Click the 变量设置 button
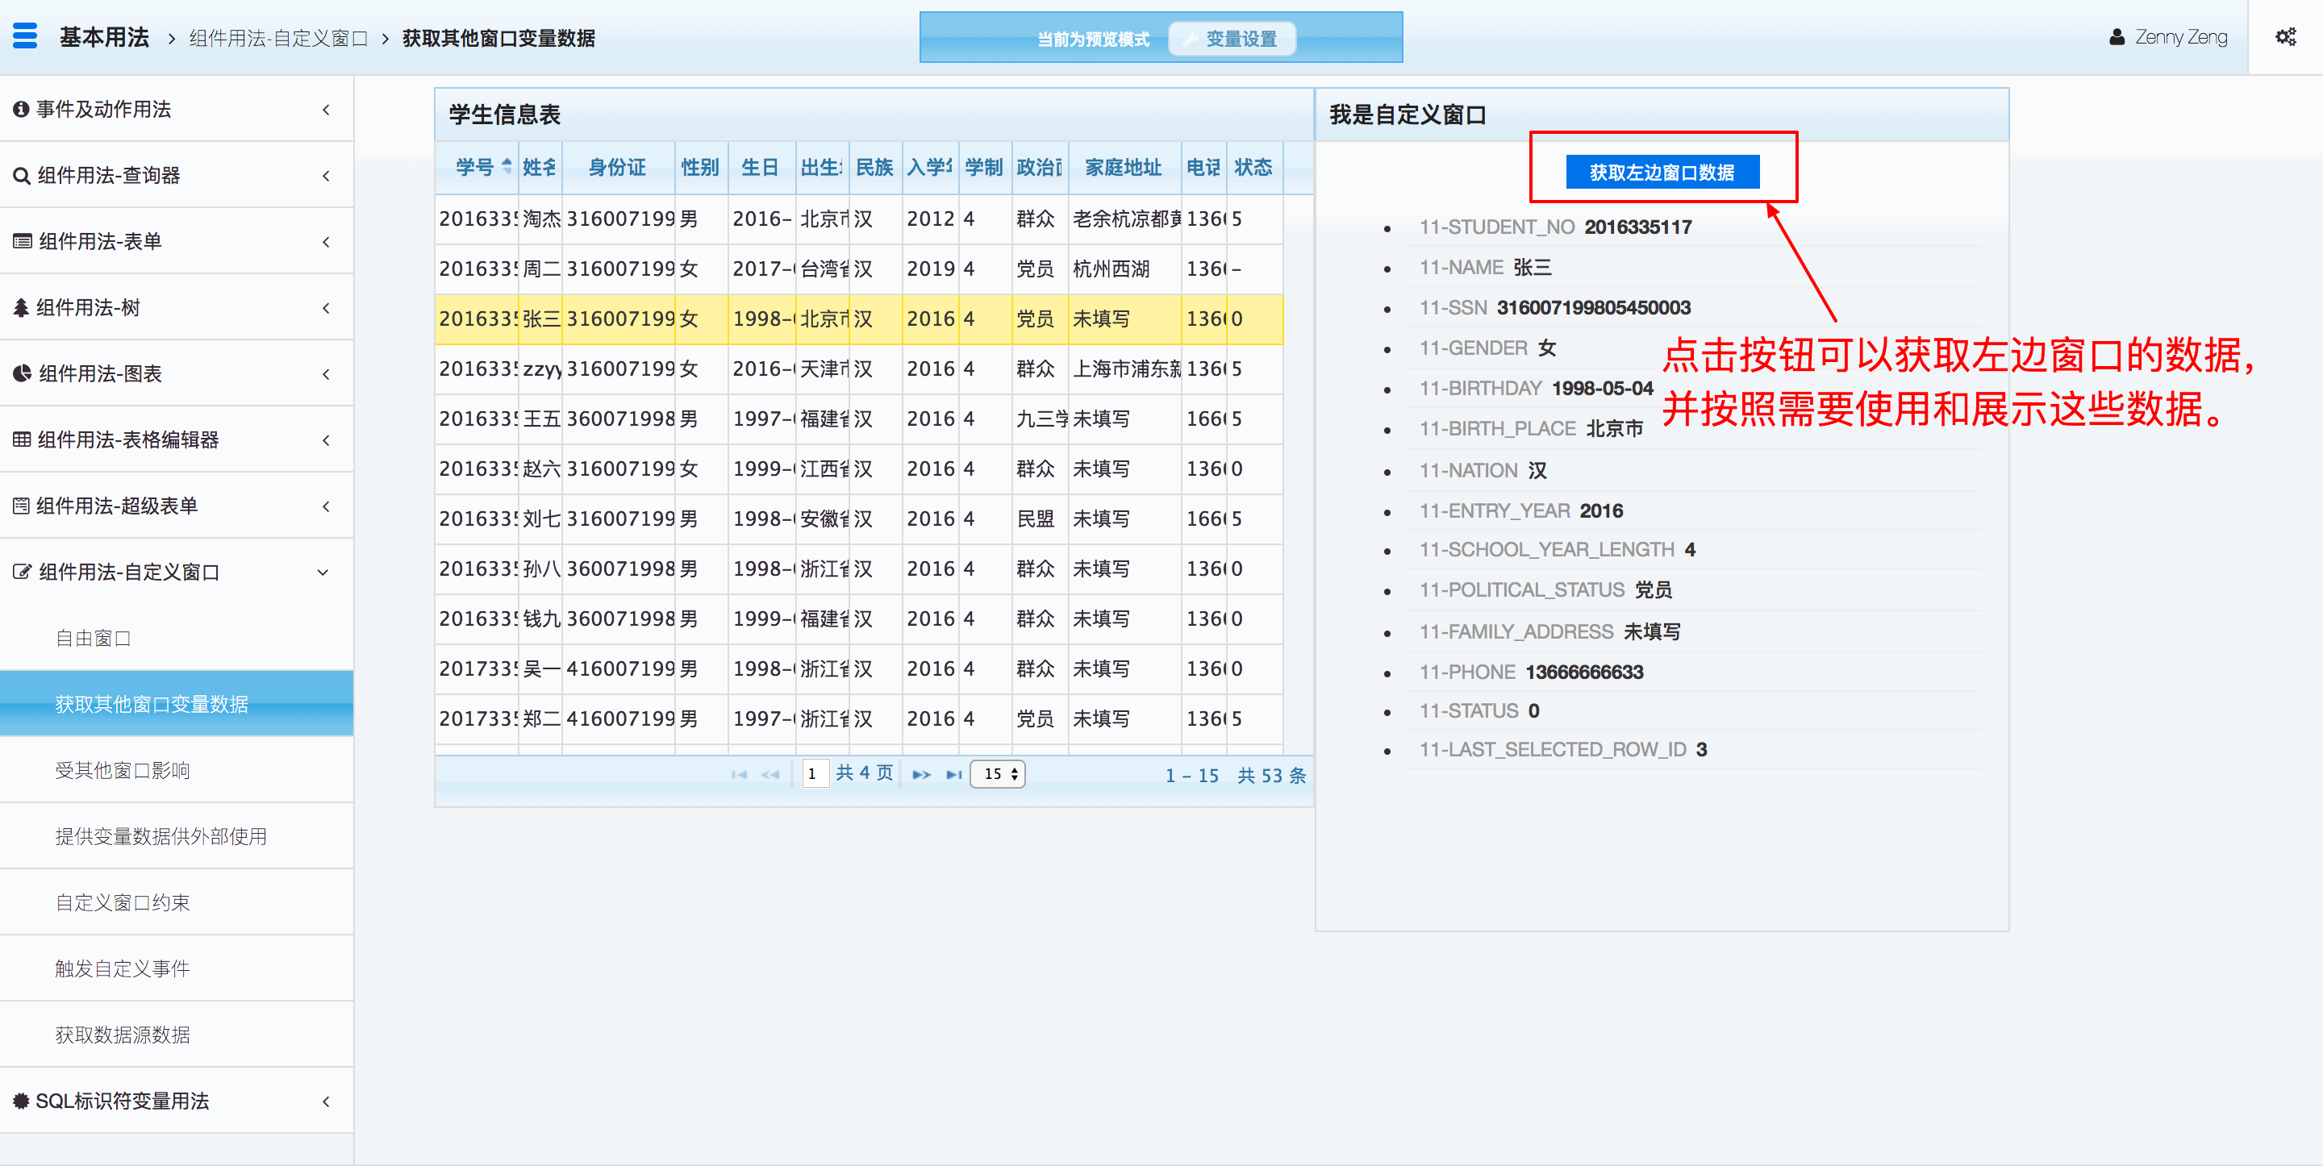Viewport: 2323px width, 1166px height. point(1231,39)
